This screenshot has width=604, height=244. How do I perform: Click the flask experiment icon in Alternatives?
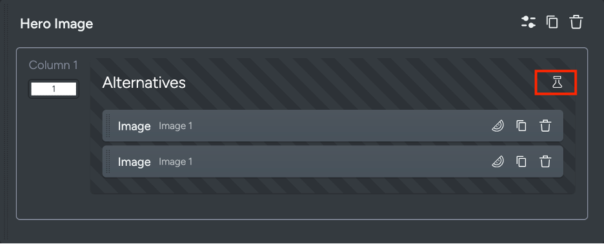pos(557,82)
